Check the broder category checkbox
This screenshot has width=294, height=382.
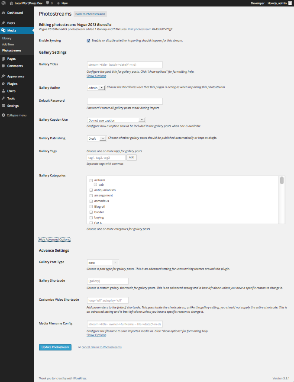click(x=91, y=212)
